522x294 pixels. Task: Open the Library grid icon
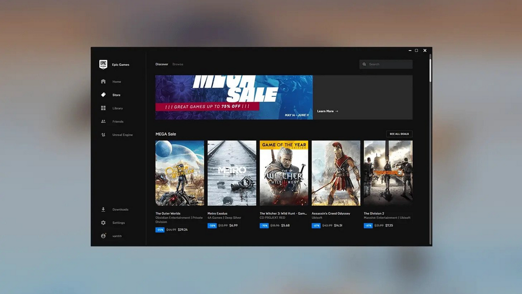[x=103, y=108]
